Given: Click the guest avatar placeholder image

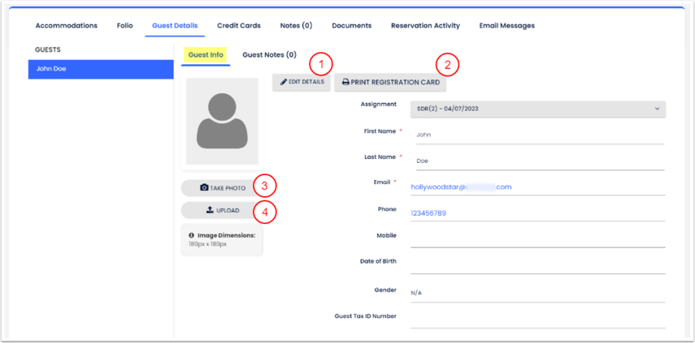Looking at the screenshot, I should tap(222, 122).
